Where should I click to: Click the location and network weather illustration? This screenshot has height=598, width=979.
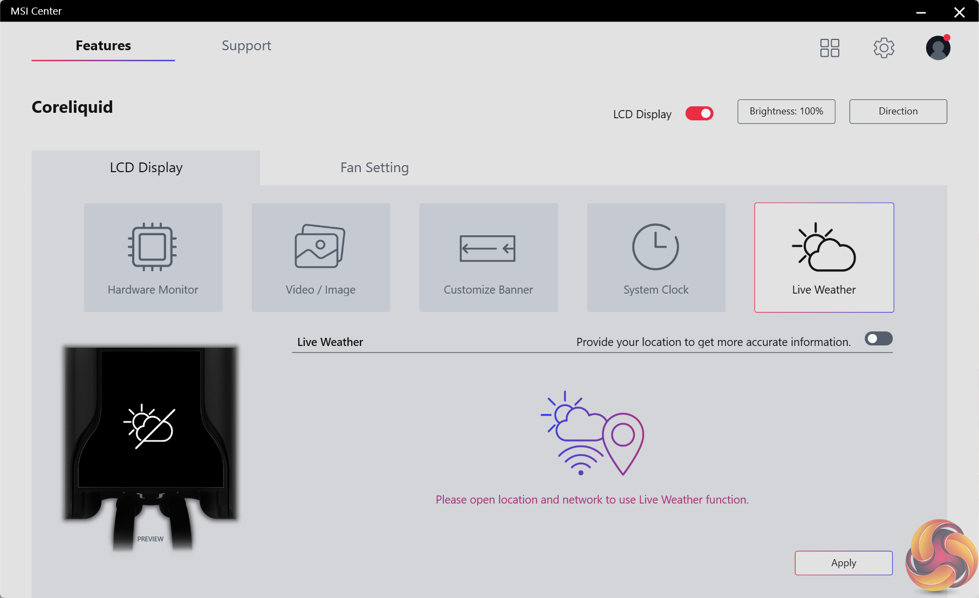click(592, 433)
